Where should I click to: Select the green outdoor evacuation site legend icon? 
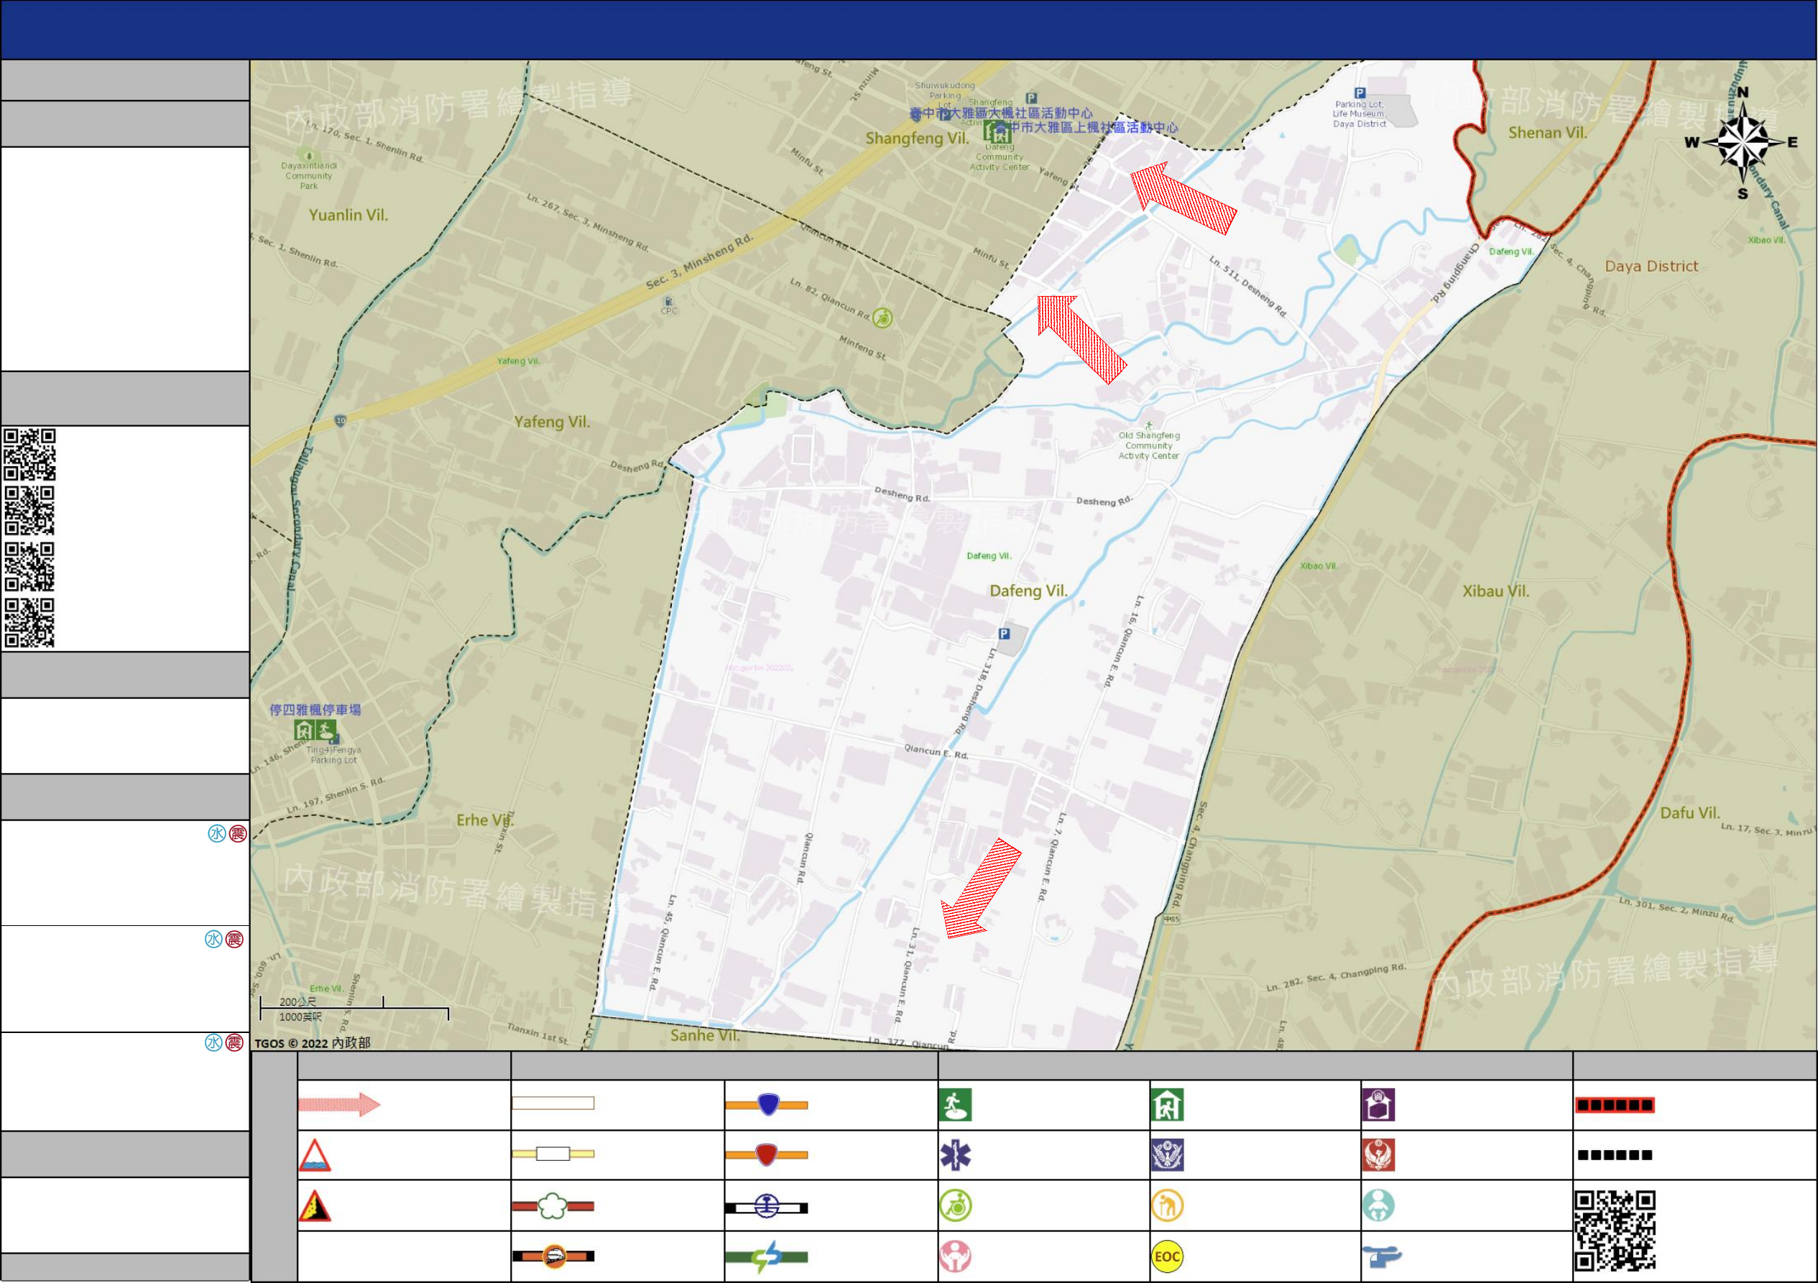coord(955,1105)
